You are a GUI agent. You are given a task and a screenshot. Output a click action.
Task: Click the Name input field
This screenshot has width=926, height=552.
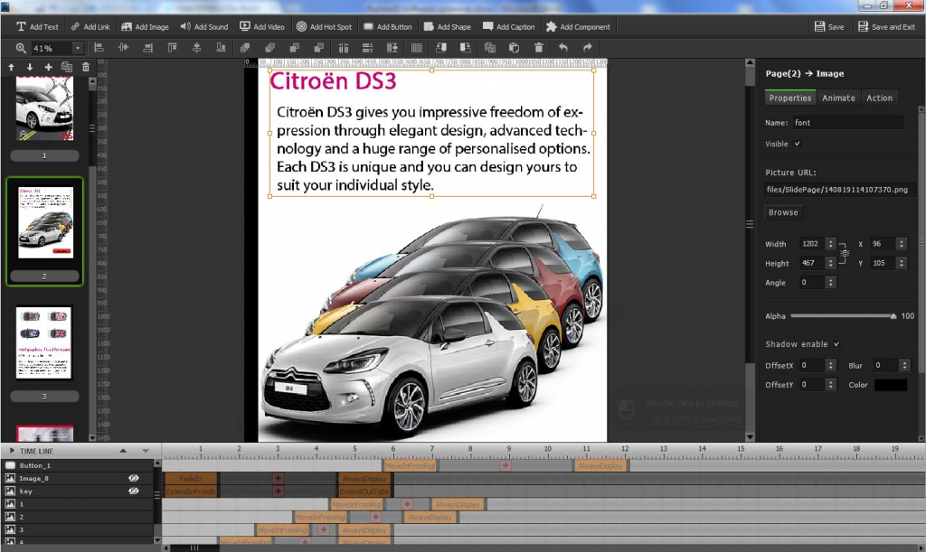click(847, 123)
